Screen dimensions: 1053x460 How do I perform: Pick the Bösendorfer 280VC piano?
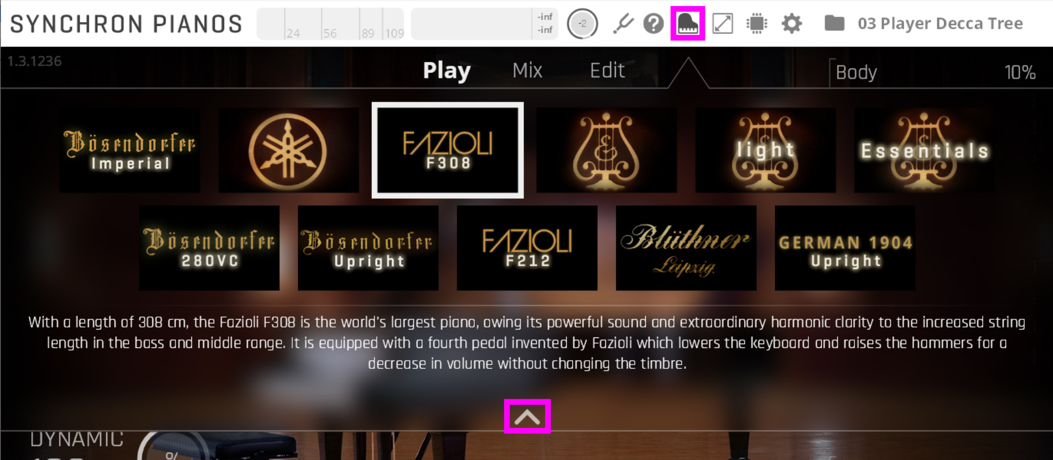click(x=209, y=248)
